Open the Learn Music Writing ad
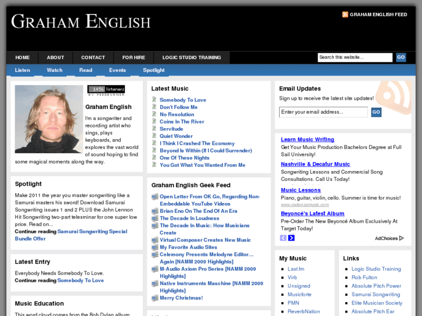The height and width of the screenshot is (316, 422). point(307,140)
